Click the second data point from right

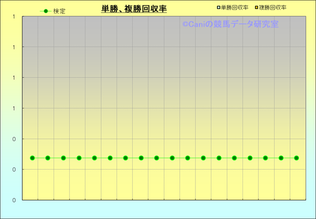281,158
